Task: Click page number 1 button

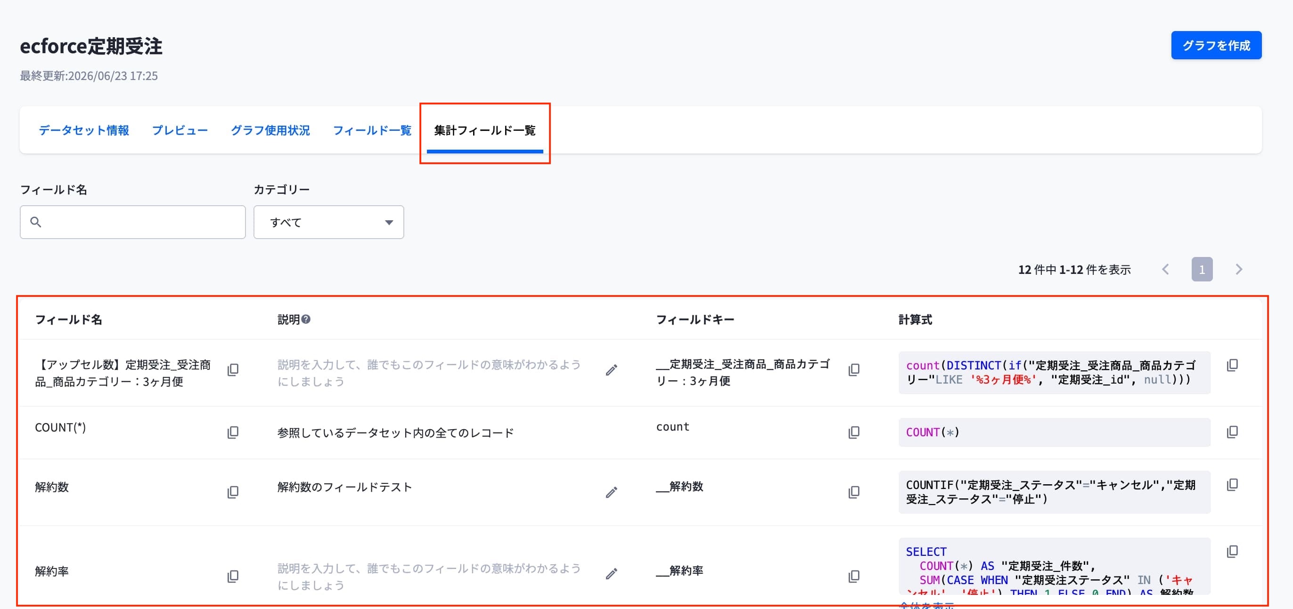Action: 1202,270
